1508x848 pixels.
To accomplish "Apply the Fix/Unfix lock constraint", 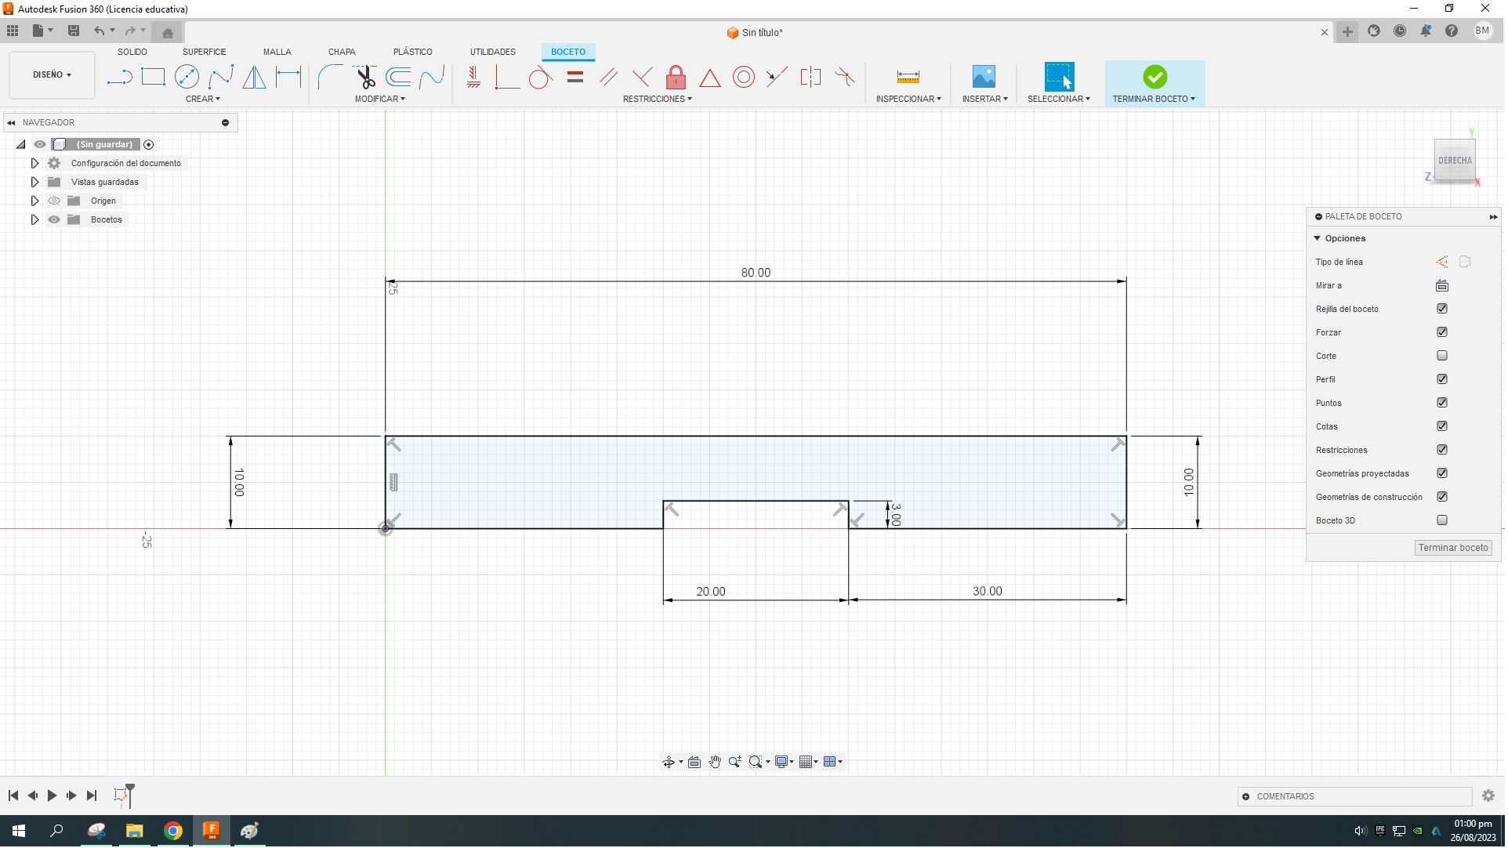I will (x=676, y=77).
